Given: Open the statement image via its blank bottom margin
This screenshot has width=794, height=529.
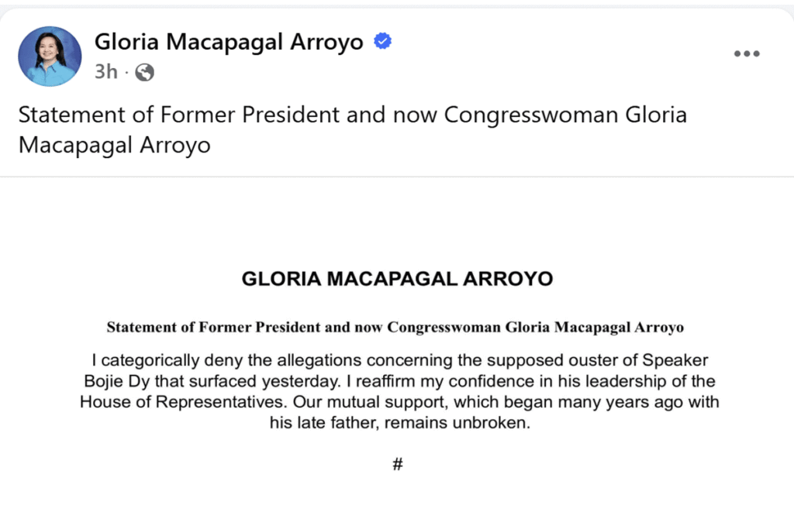Looking at the screenshot, I should point(397,503).
